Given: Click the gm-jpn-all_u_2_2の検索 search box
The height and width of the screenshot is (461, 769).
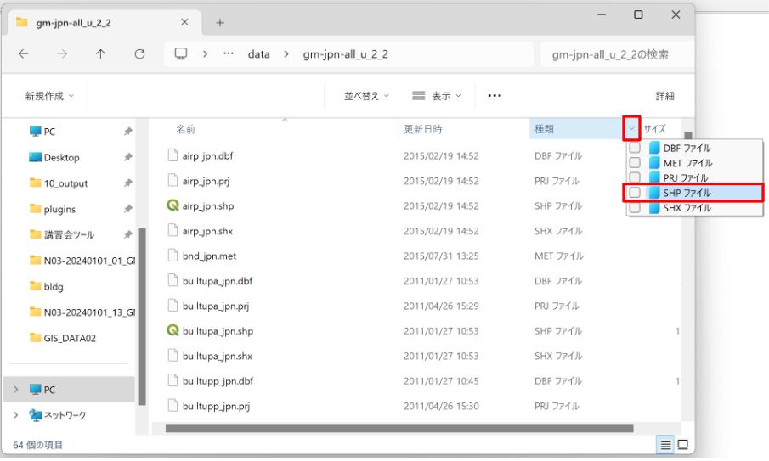Looking at the screenshot, I should pos(617,53).
